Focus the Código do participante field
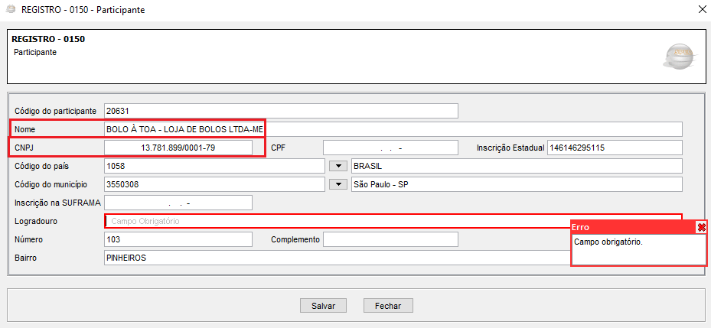711x328 pixels. pyautogui.click(x=281, y=111)
